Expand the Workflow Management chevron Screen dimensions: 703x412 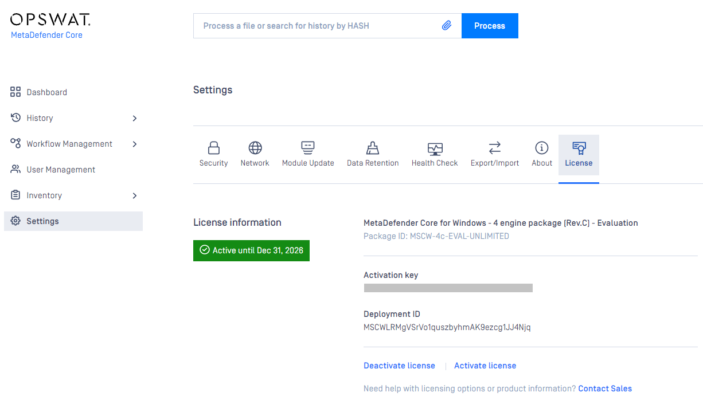[135, 144]
